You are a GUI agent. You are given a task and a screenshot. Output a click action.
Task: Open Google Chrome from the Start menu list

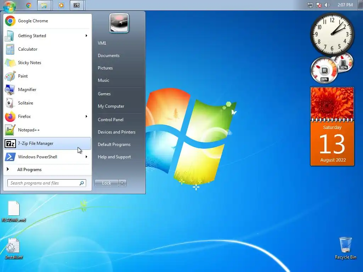(48, 21)
